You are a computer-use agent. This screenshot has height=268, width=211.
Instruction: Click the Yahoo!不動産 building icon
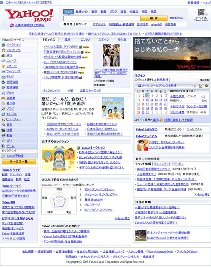[x=3, y=156]
